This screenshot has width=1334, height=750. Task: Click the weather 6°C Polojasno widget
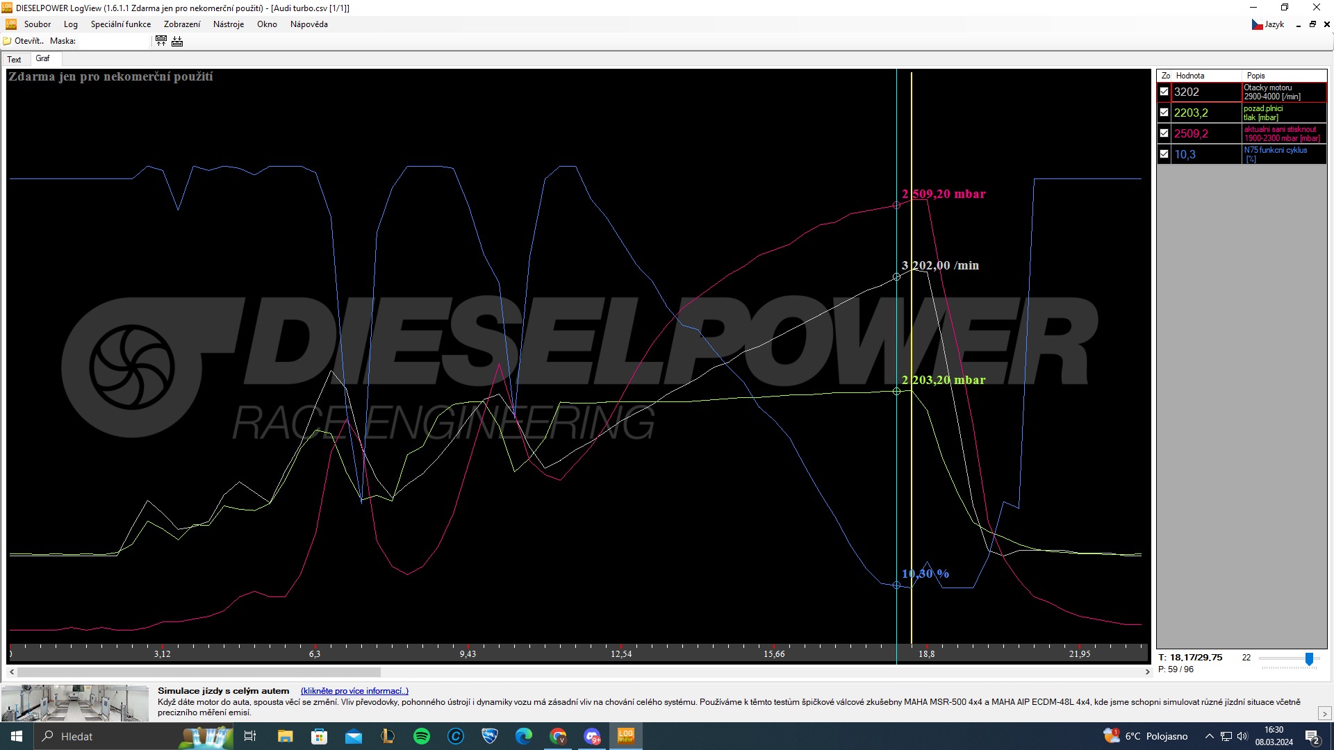1146,736
